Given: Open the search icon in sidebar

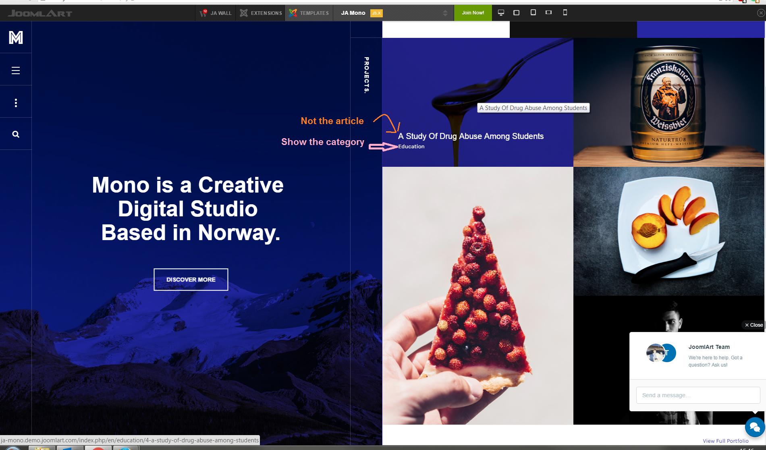Looking at the screenshot, I should [x=16, y=134].
